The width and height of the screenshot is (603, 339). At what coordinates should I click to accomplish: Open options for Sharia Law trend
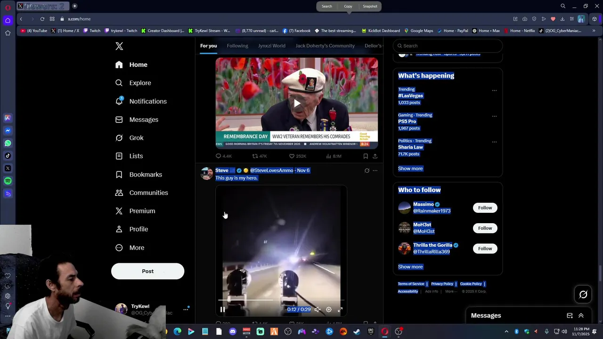click(494, 142)
